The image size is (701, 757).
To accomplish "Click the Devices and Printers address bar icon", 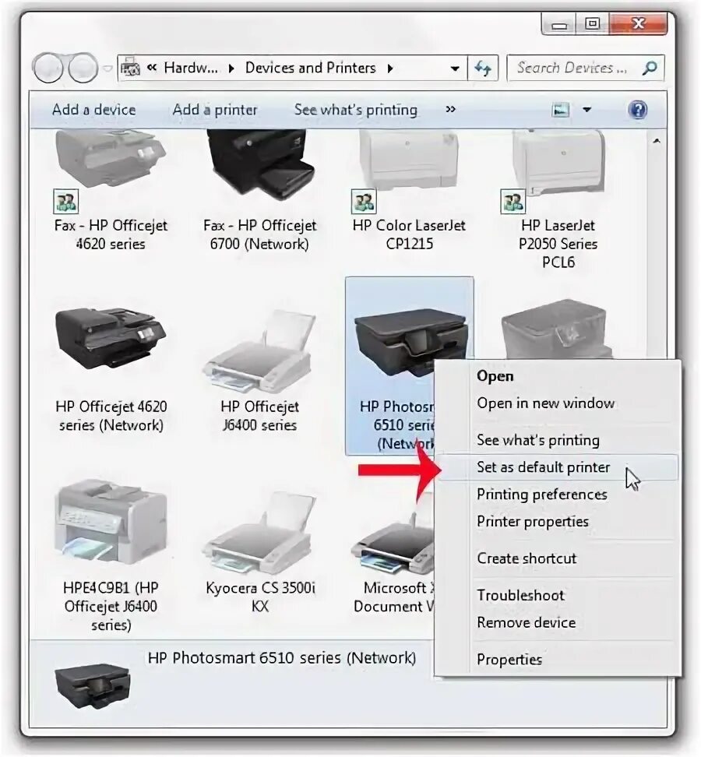I will [x=130, y=68].
